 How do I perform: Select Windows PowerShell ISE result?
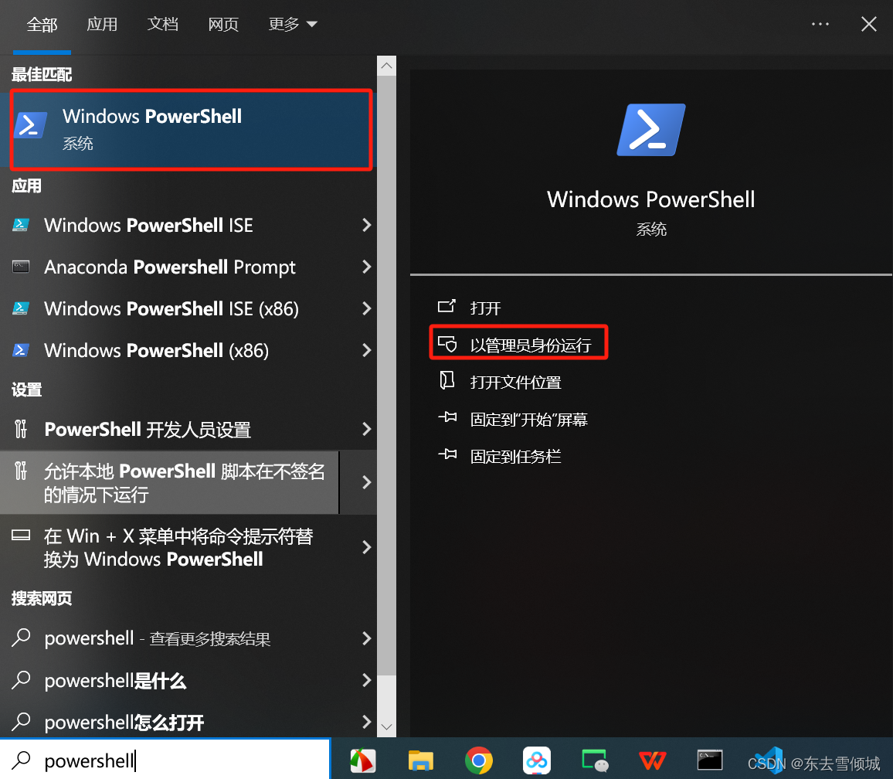coord(188,225)
